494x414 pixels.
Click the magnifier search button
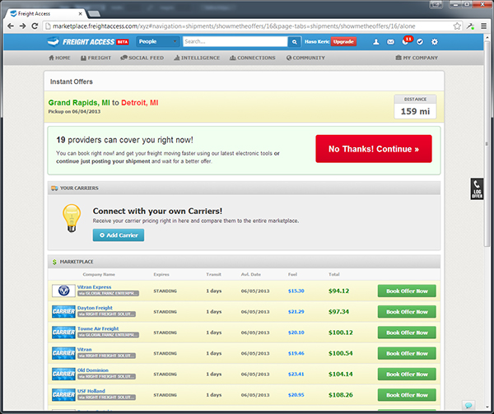pyautogui.click(x=294, y=42)
